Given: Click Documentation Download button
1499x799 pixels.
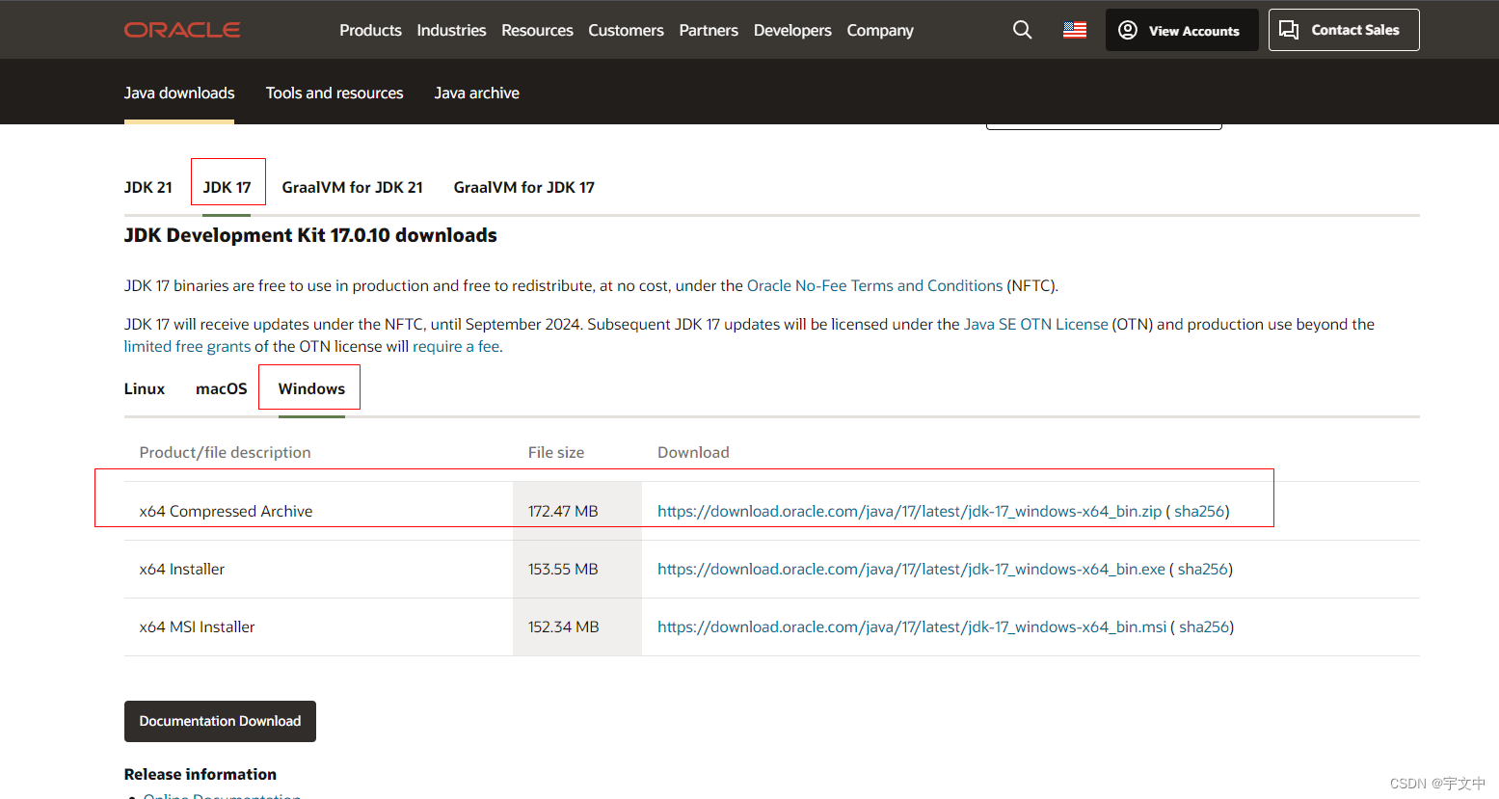Looking at the screenshot, I should (x=220, y=721).
